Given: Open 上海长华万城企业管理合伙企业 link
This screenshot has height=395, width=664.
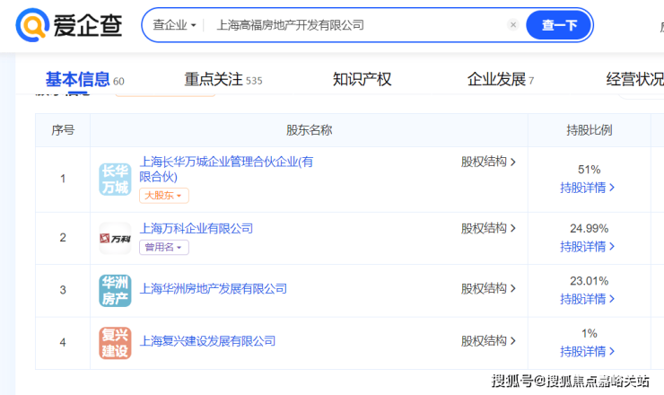Looking at the screenshot, I should [x=226, y=169].
